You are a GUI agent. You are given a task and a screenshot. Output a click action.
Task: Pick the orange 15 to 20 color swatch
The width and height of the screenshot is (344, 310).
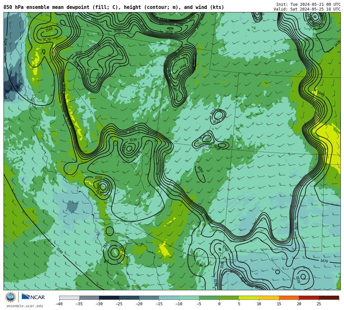289,298
